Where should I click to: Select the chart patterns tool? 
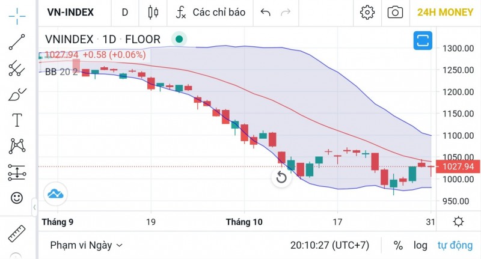[x=17, y=146]
